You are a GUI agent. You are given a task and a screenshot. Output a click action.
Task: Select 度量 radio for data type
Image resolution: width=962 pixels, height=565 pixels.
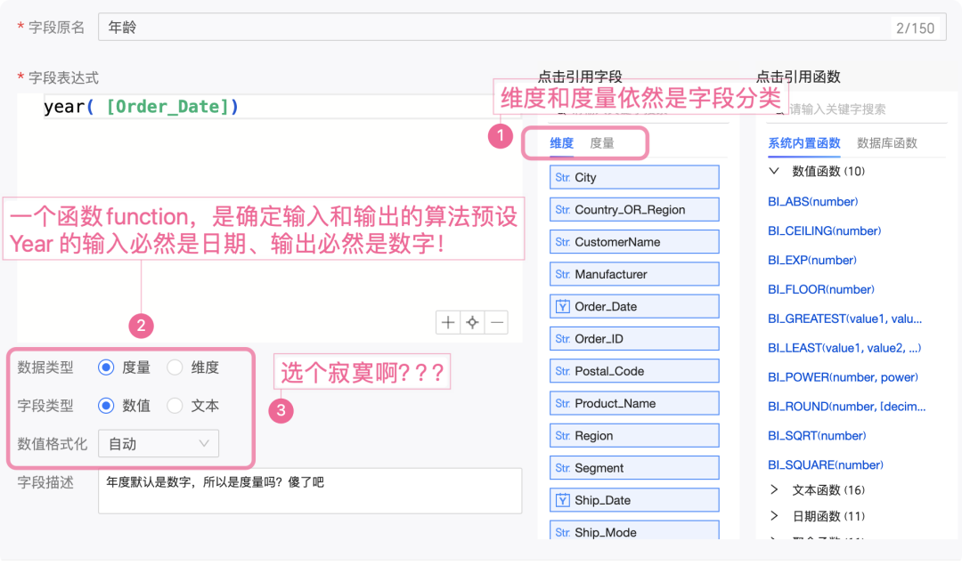click(107, 367)
